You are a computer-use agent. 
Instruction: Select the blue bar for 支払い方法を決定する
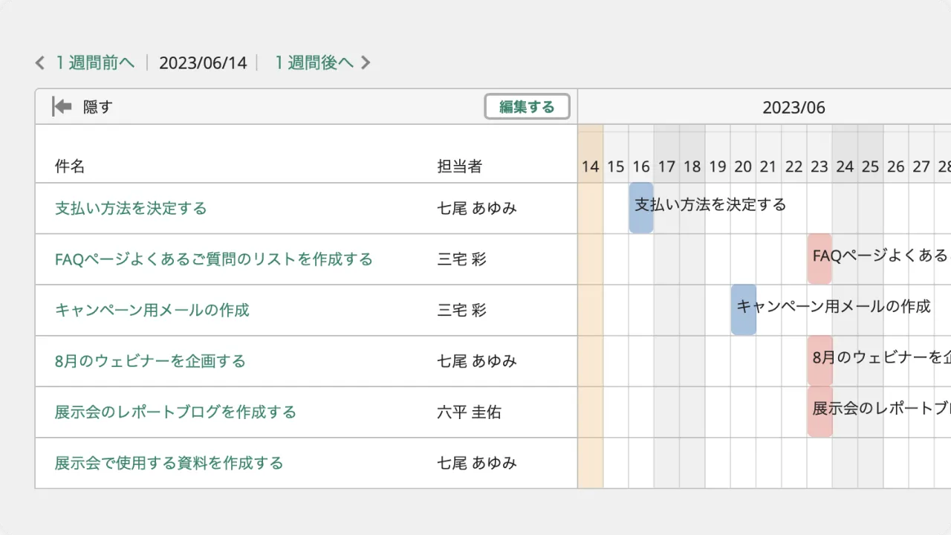point(641,208)
